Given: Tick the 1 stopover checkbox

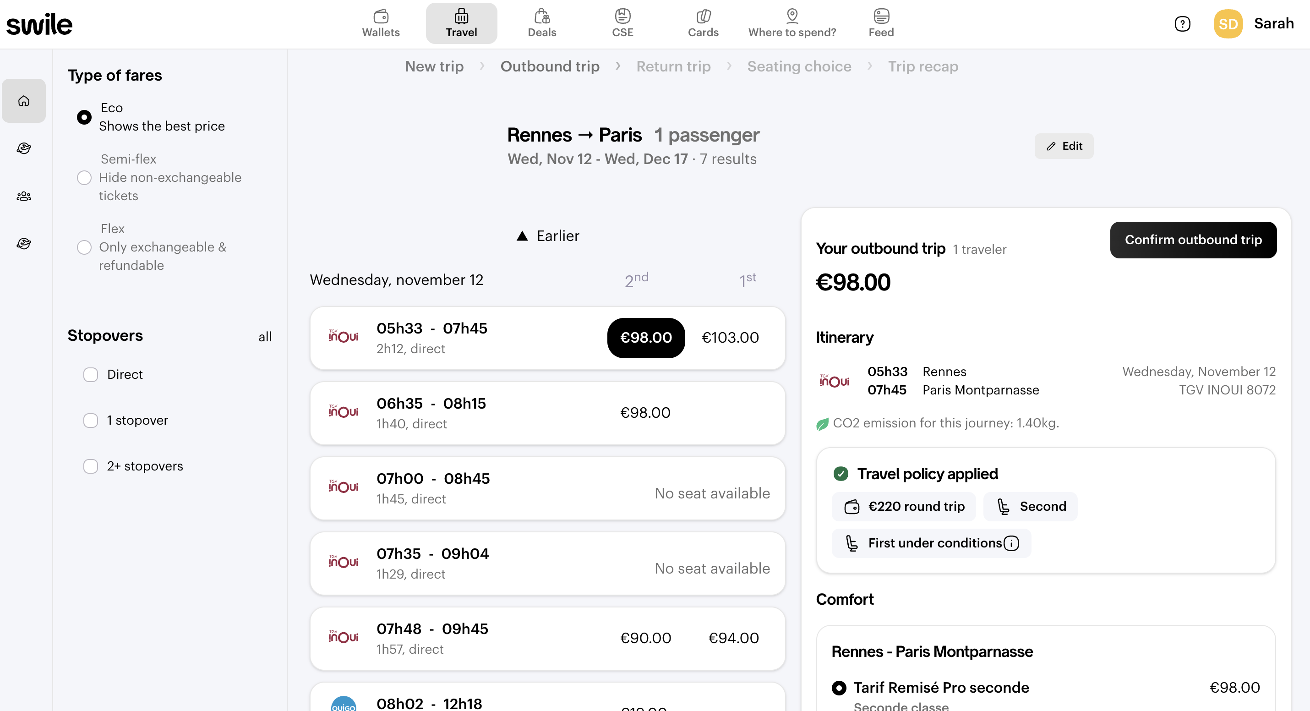Looking at the screenshot, I should pyautogui.click(x=91, y=421).
